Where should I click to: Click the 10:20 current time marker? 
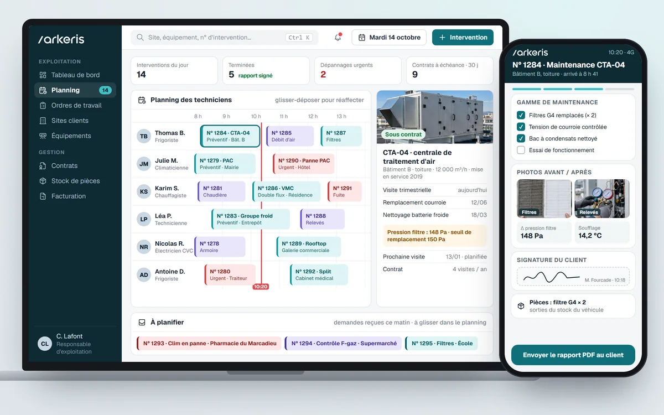tap(261, 287)
